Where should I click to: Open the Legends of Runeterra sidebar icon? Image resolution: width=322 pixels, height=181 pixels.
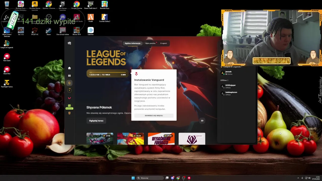[69, 113]
